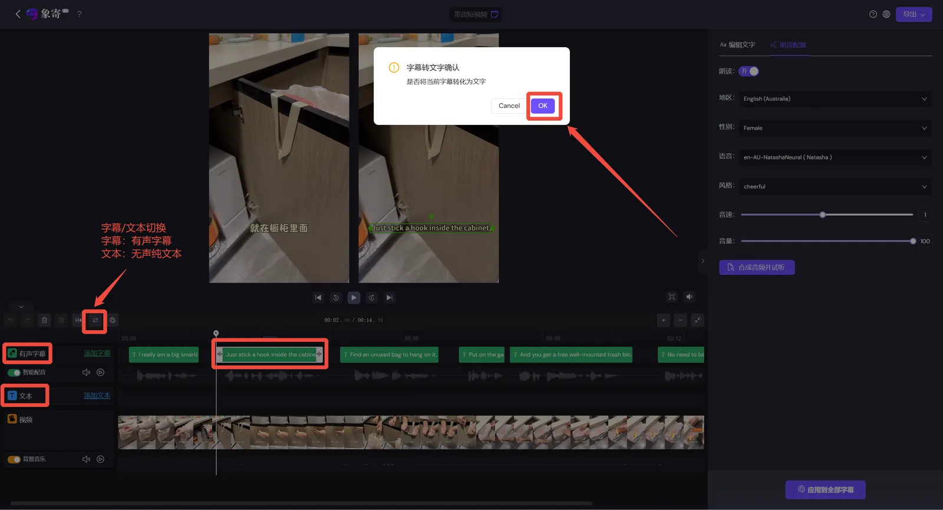The image size is (943, 510).
Task: Open the help icon in the top-right header
Action: tap(873, 14)
